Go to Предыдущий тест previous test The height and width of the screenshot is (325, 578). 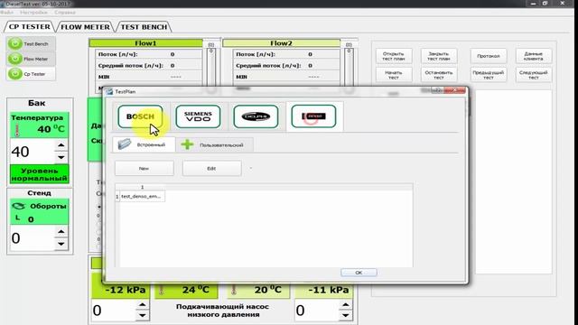[x=489, y=75]
